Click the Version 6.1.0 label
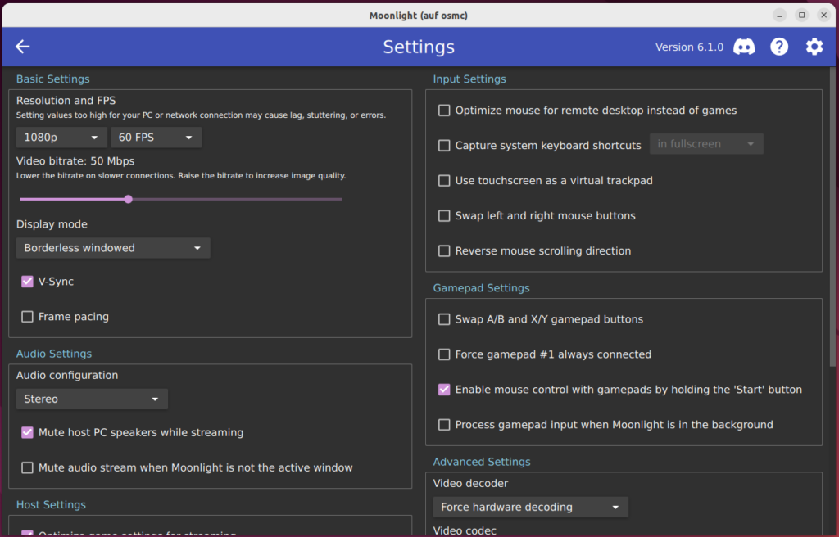839x537 pixels. click(x=689, y=47)
